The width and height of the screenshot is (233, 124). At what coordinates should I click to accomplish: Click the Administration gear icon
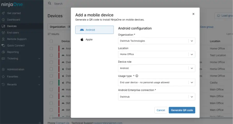pos(3,70)
